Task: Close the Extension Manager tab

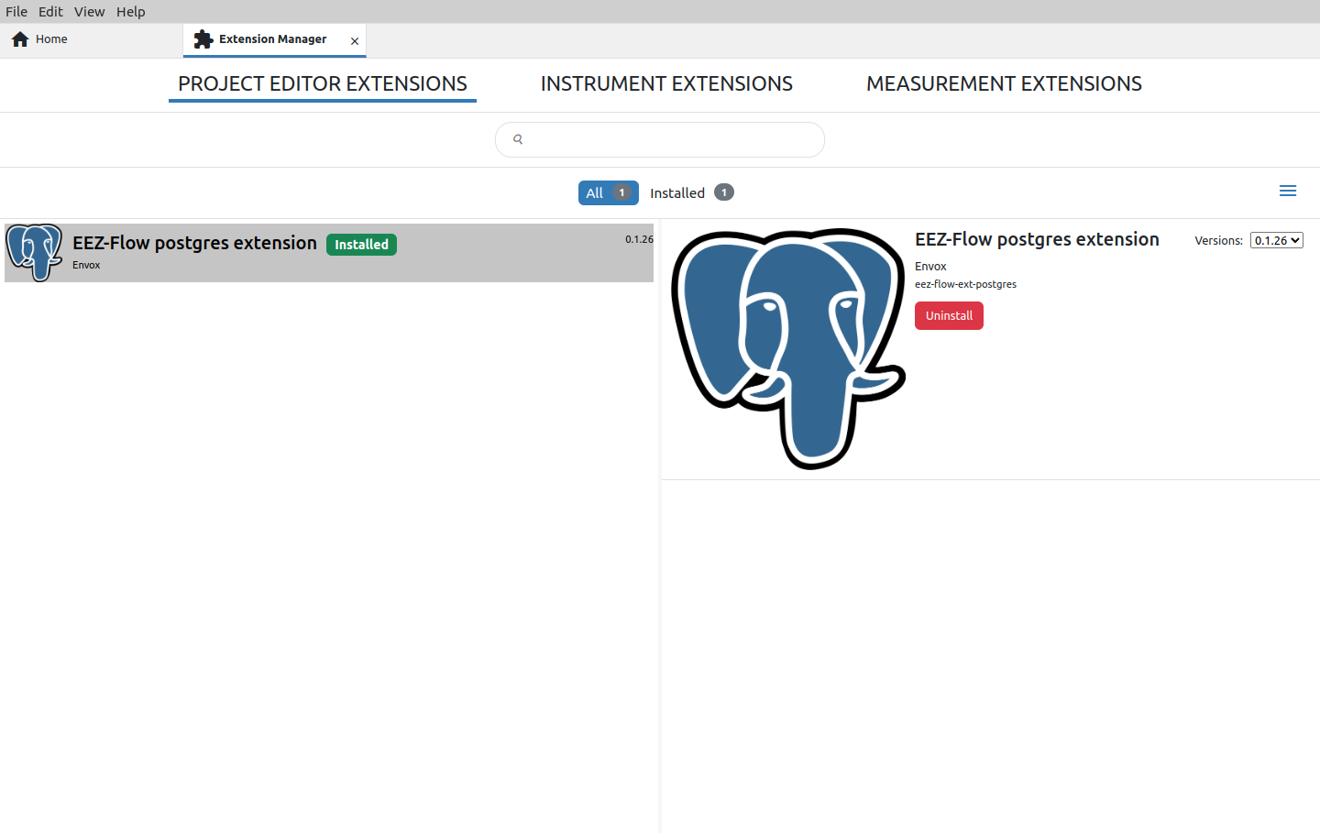Action: (355, 41)
